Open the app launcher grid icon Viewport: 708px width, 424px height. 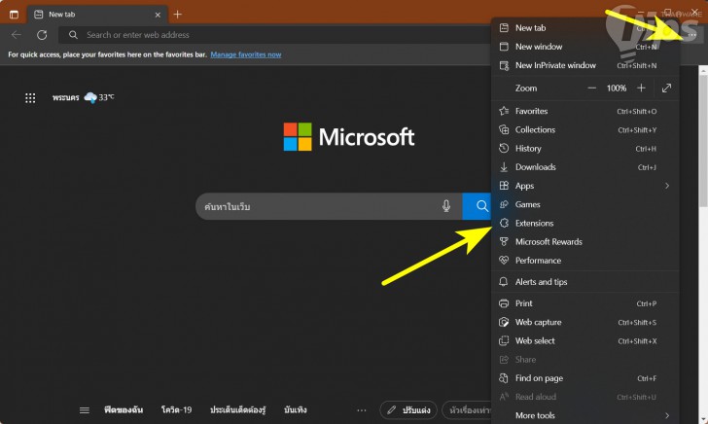(x=30, y=98)
